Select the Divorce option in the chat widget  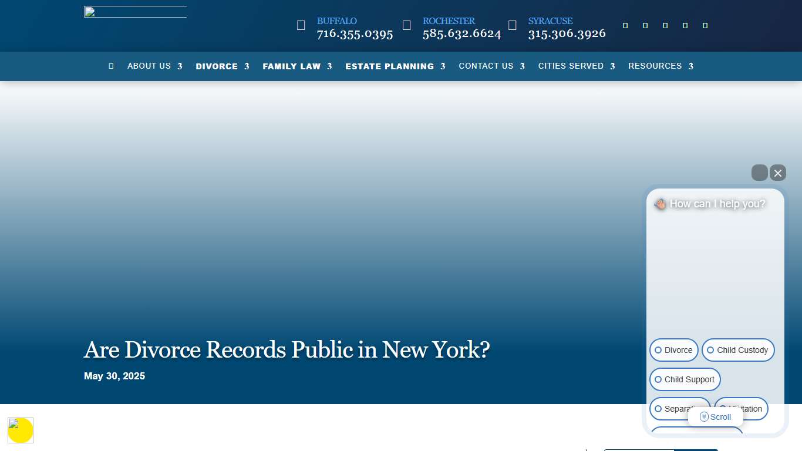coord(673,350)
